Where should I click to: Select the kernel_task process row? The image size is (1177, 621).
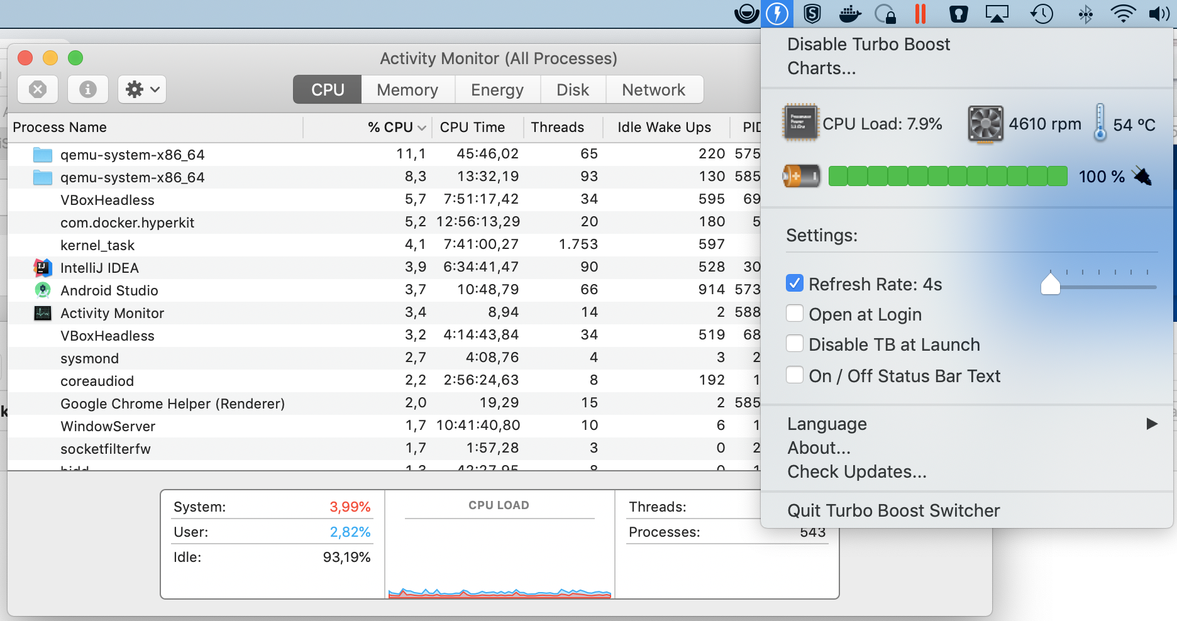click(384, 245)
